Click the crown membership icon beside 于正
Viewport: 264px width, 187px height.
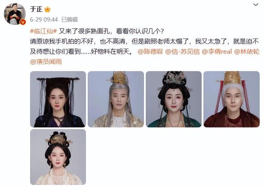click(x=47, y=10)
